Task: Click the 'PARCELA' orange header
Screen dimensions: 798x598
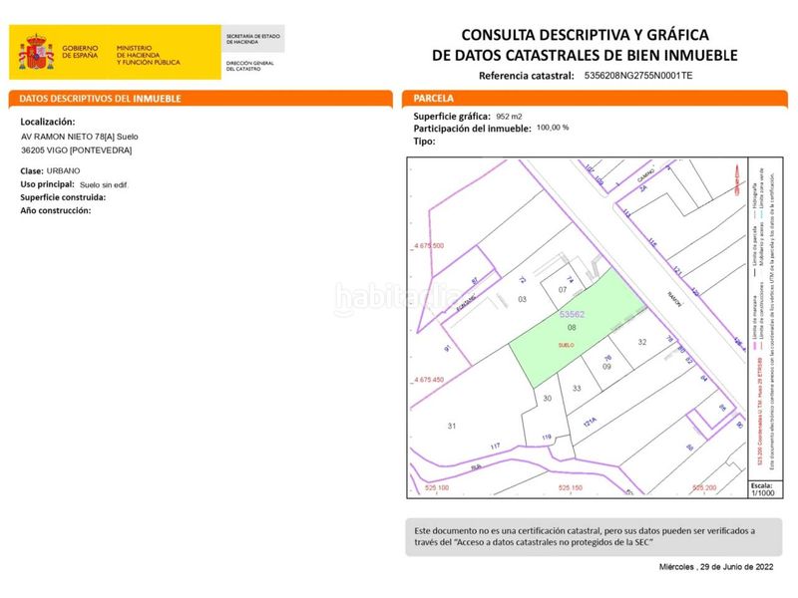Action: (x=595, y=99)
